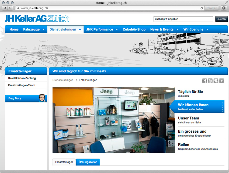Click the JH Keller AG Zürich logo
The width and height of the screenshot is (229, 173).
point(37,19)
